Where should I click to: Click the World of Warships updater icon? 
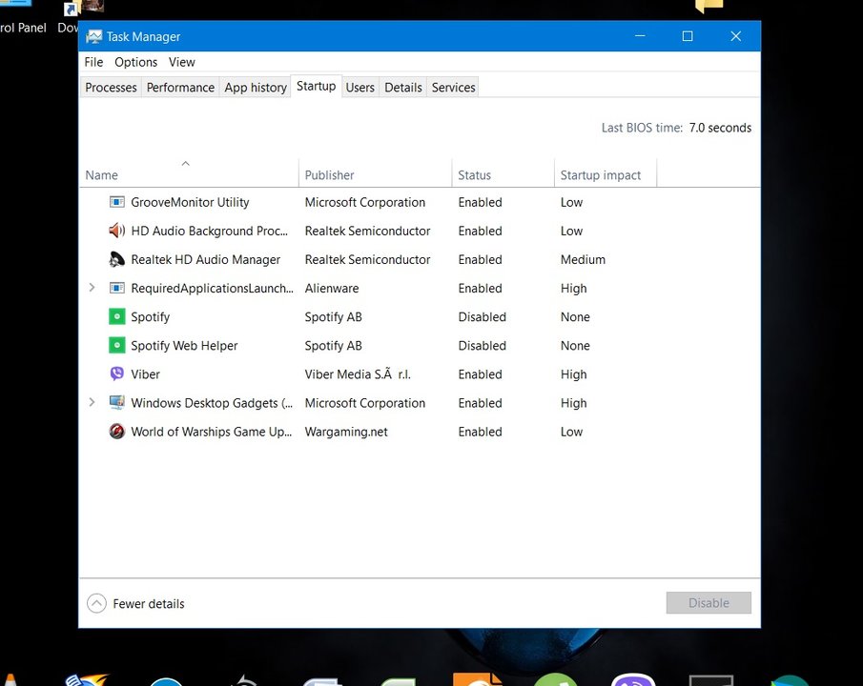pyautogui.click(x=117, y=432)
